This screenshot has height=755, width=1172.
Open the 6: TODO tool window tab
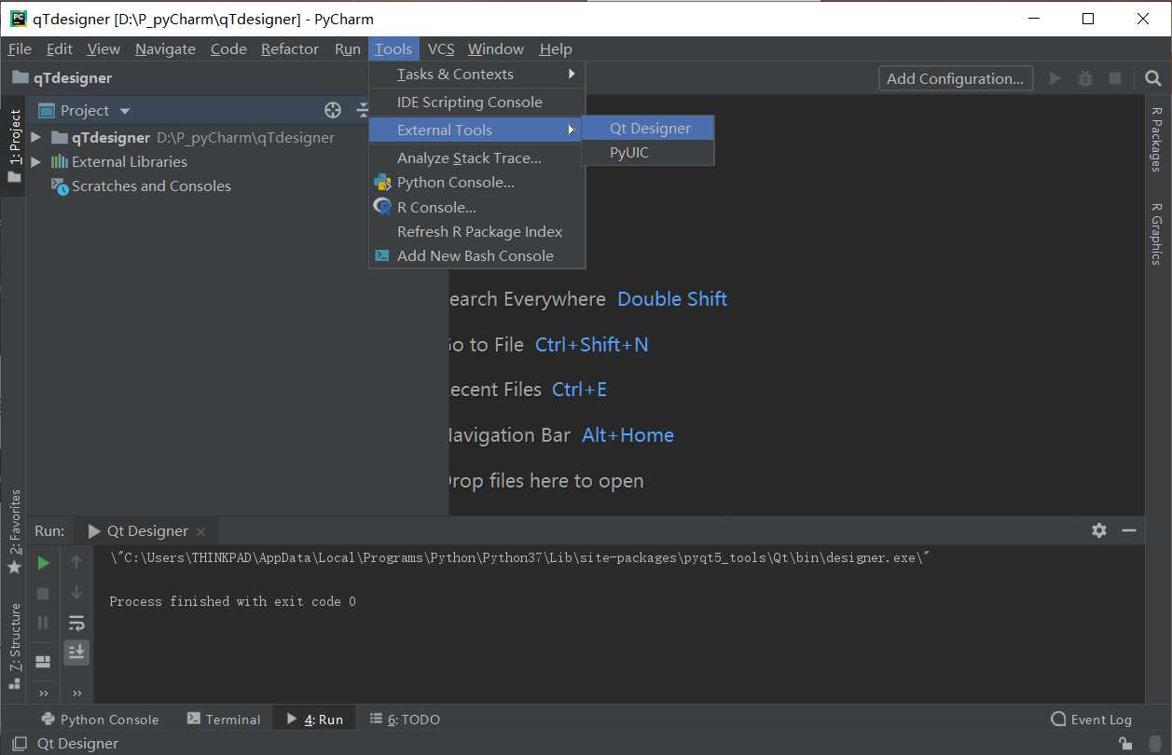405,720
